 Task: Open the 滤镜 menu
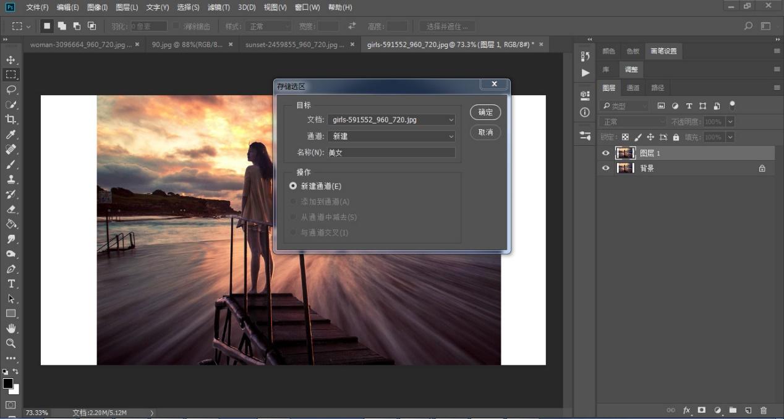(x=218, y=7)
